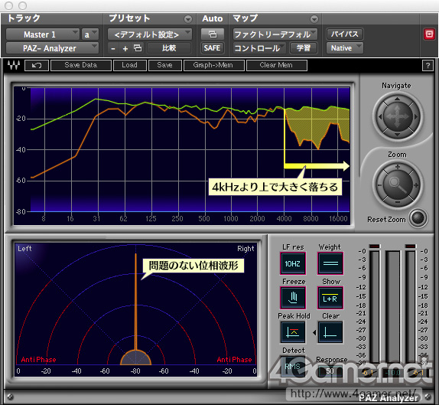Open the Native dropdown
Screen dimensions: 439x405
click(x=345, y=48)
